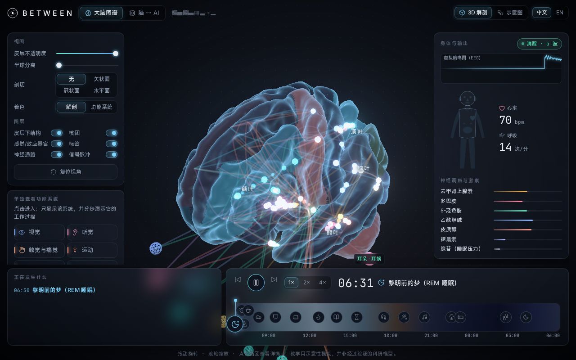This screenshot has height=360, width=576.
Task: Open the 大脑图谱 tab
Action: [x=101, y=13]
